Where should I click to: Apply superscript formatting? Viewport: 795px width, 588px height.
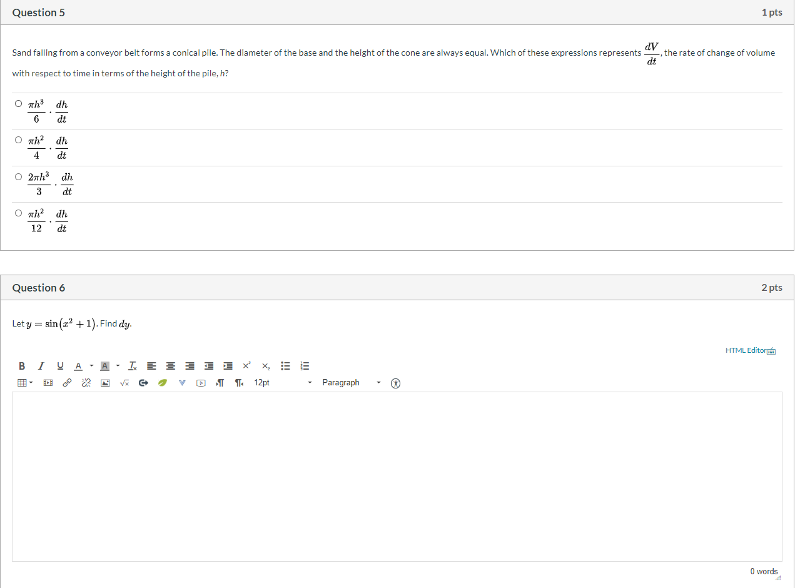(247, 366)
